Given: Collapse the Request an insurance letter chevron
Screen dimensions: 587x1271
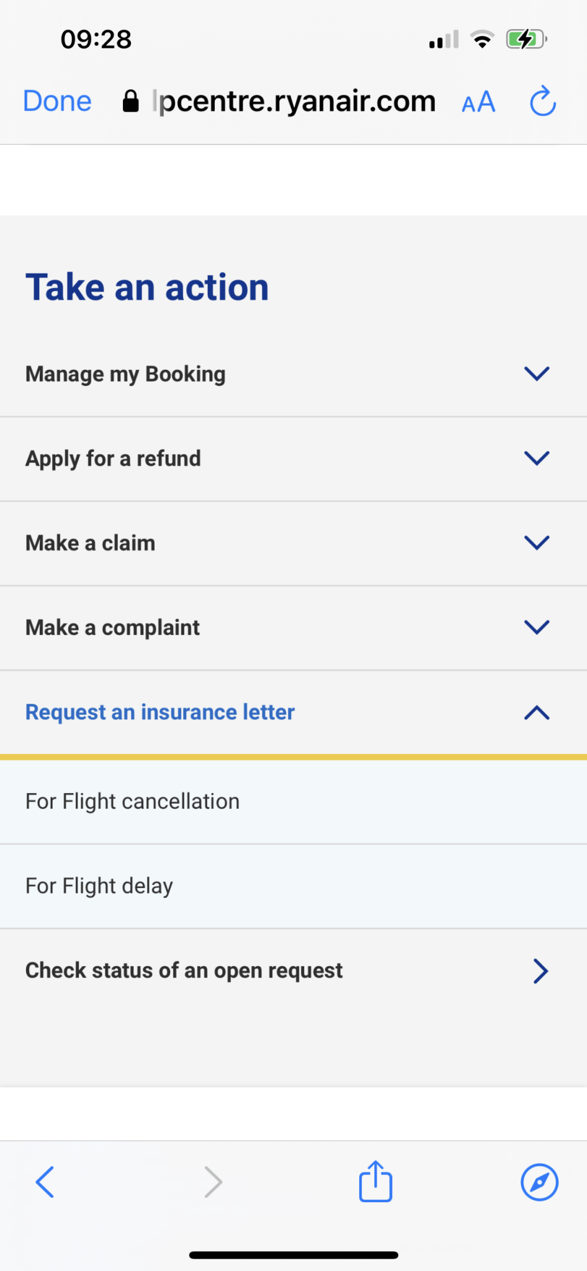Looking at the screenshot, I should click(537, 712).
